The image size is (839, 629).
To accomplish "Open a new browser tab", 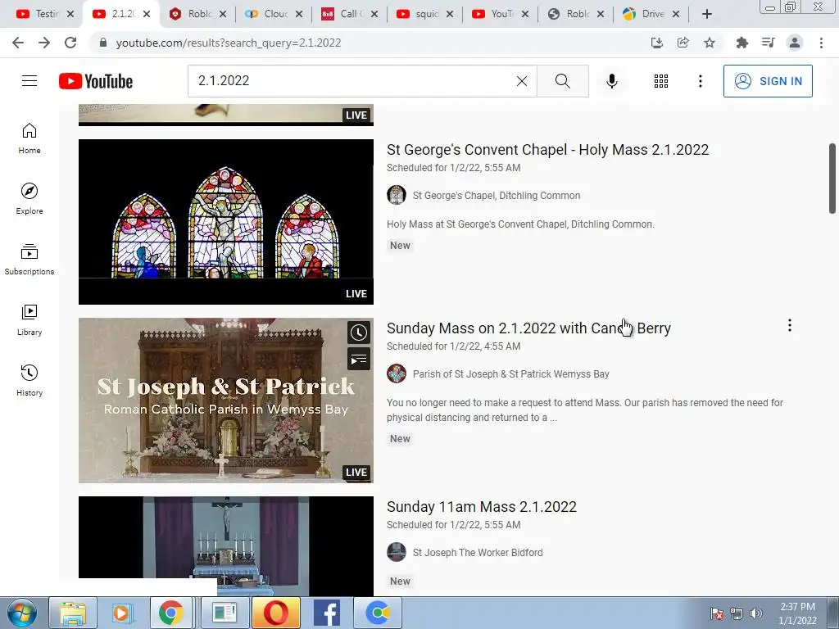I will pyautogui.click(x=707, y=14).
